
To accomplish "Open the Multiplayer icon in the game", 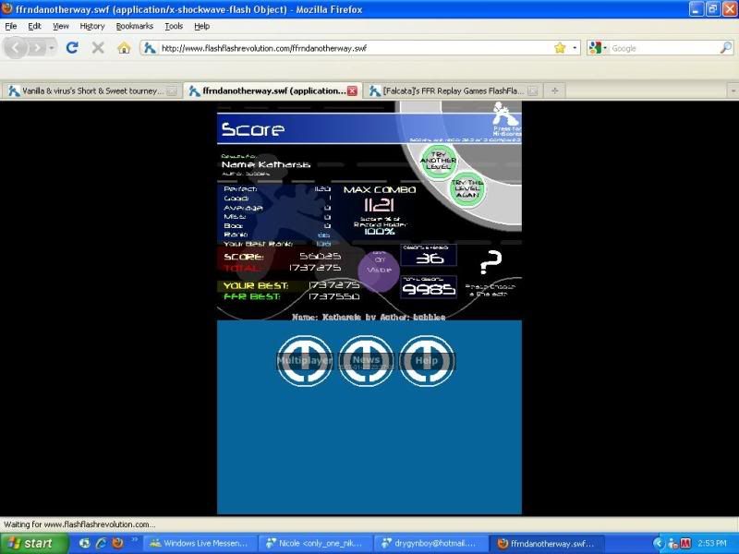I will click(306, 360).
